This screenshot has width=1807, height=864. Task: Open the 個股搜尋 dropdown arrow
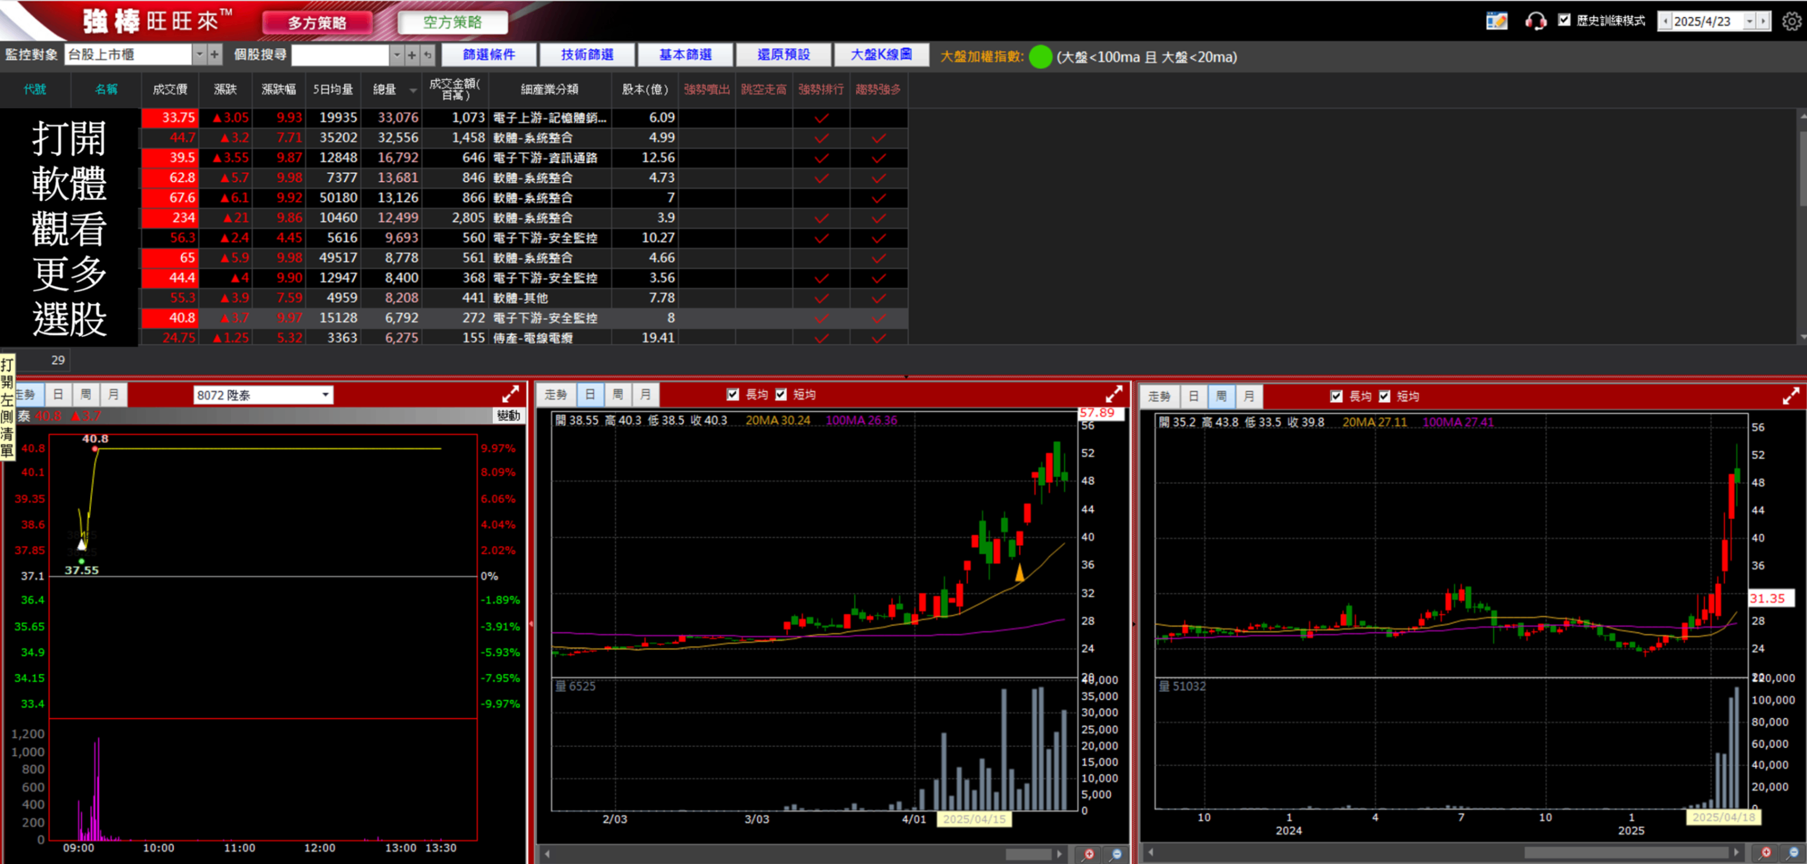point(397,54)
